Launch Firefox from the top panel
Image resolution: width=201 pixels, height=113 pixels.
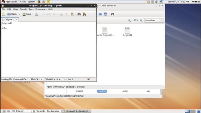click(39, 2)
